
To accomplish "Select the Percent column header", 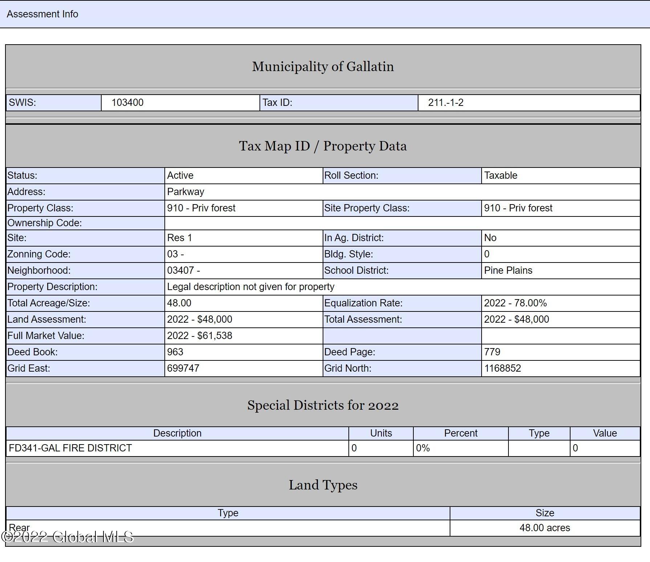I will 461,433.
